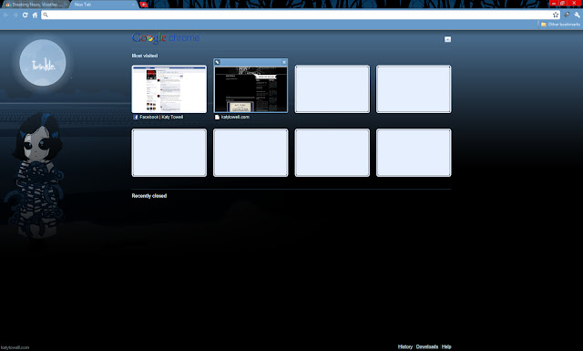The image size is (583, 351).
Task: Click the Most visited heading
Action: coord(145,56)
